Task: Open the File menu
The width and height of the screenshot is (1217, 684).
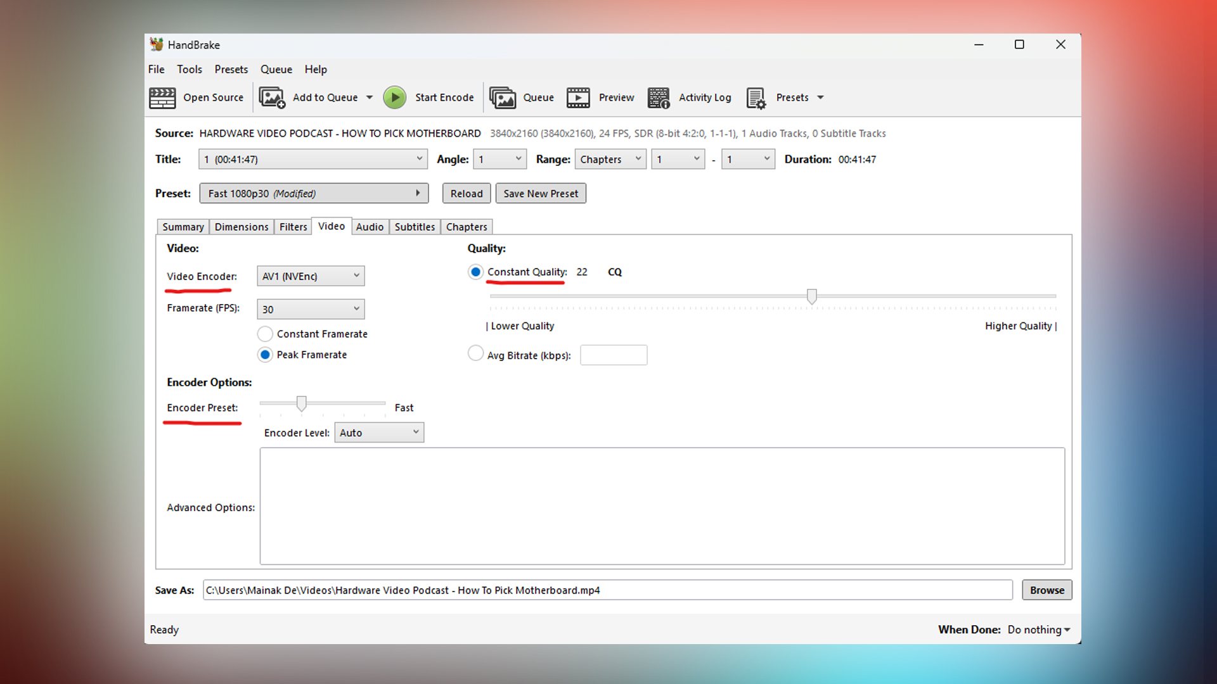Action: (156, 69)
